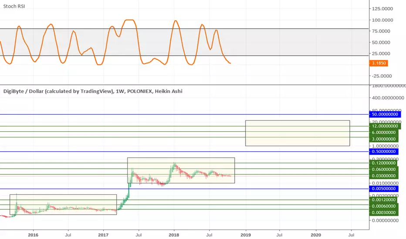Select the 2016 consolidation rectangle drawing

63,204
